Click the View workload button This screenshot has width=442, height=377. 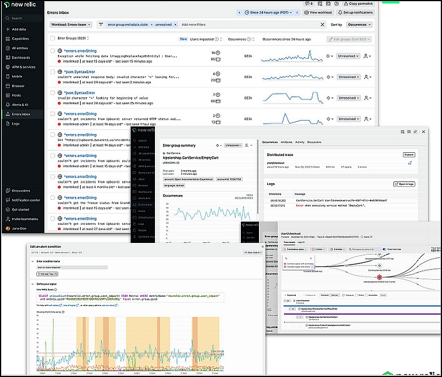pyautogui.click(x=319, y=12)
